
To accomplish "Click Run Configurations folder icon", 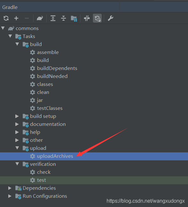I will (18, 196).
